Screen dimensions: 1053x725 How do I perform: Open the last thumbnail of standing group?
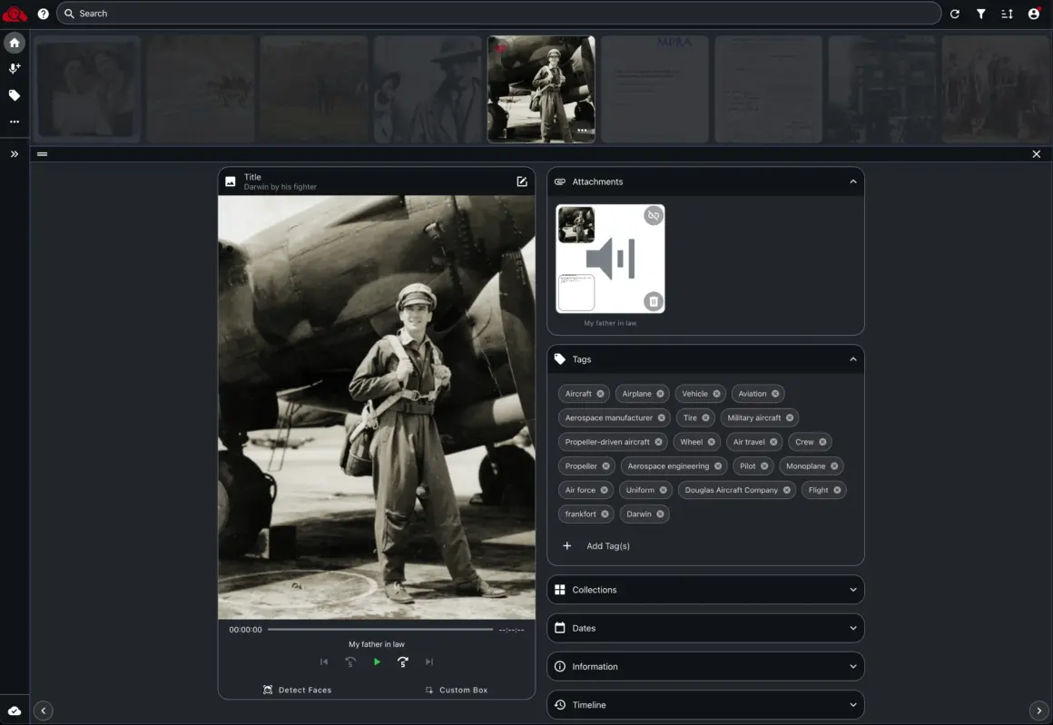tap(995, 89)
